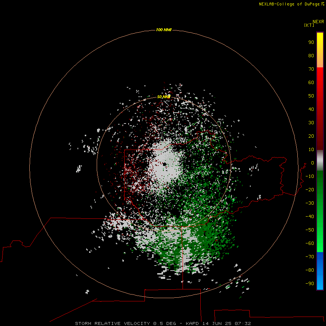Click the positive 70 knot scale label

point(311,69)
